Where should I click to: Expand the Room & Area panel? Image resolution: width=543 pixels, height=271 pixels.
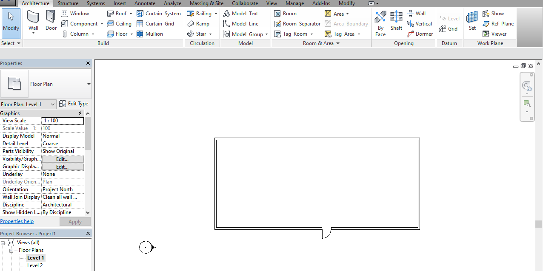[x=321, y=43]
